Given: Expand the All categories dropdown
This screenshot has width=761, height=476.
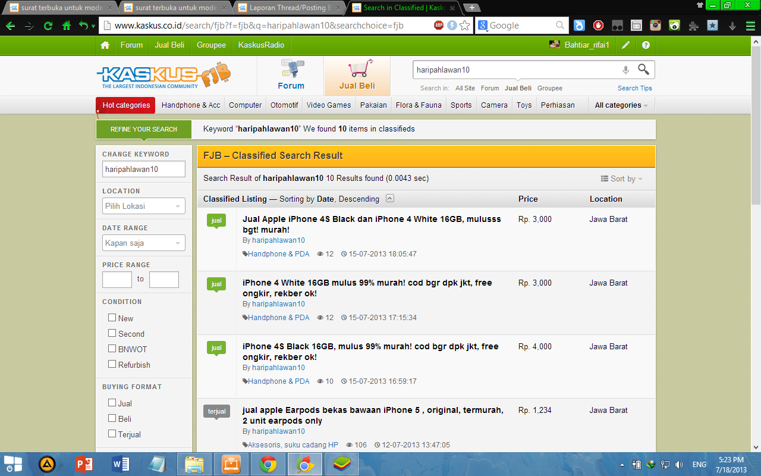Looking at the screenshot, I should pos(621,105).
